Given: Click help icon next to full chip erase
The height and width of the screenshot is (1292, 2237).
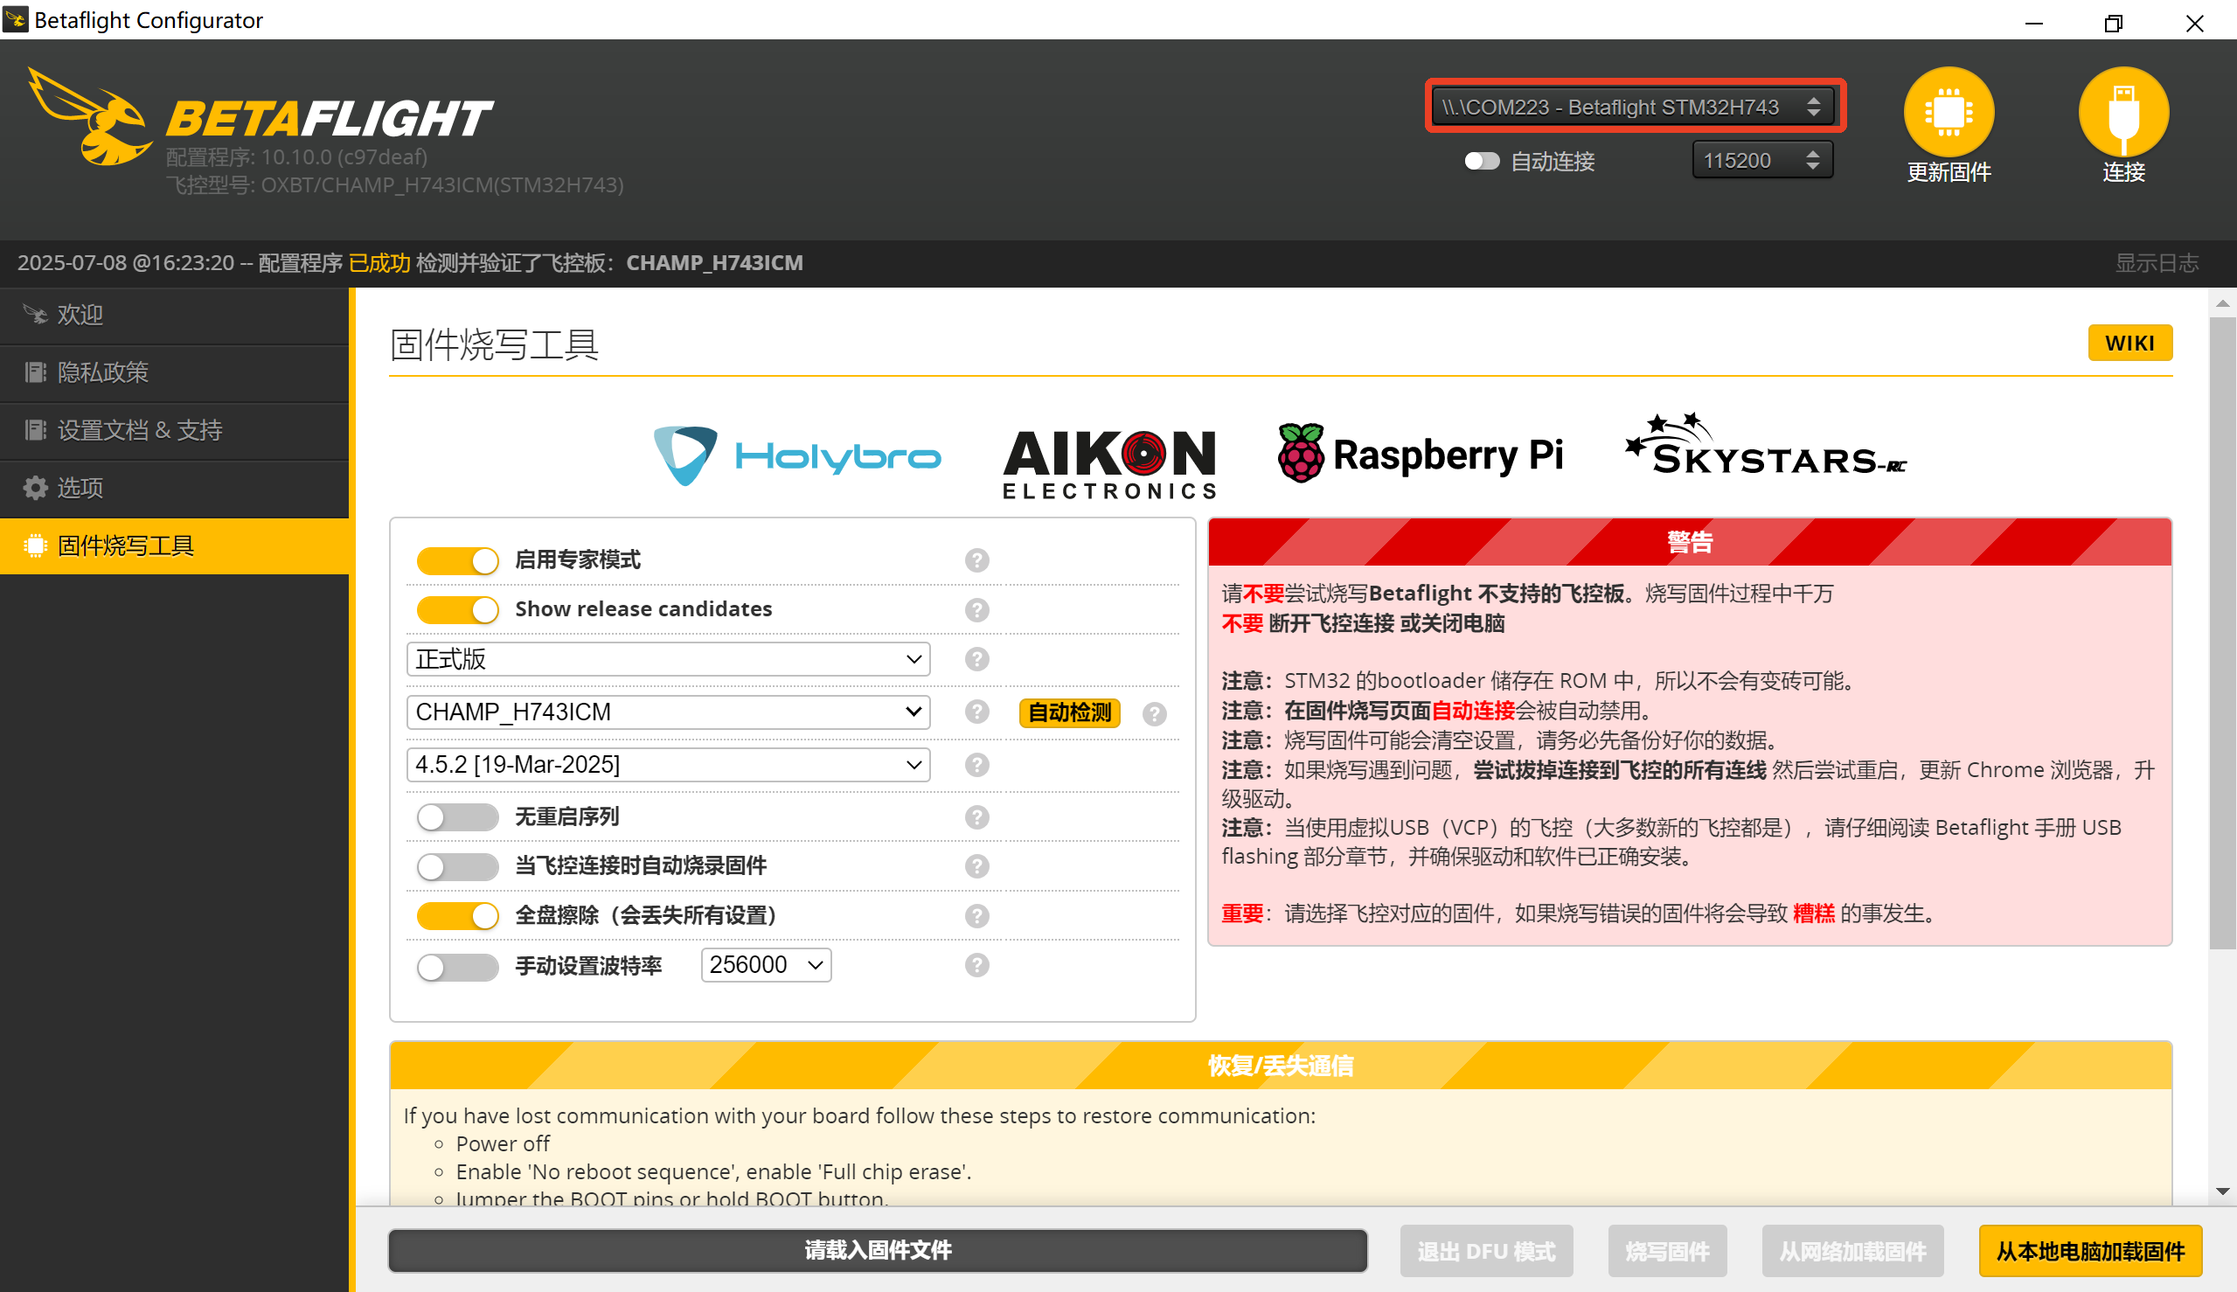Looking at the screenshot, I should coord(977,916).
